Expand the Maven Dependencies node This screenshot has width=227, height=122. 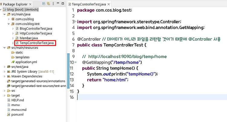tap(5, 76)
